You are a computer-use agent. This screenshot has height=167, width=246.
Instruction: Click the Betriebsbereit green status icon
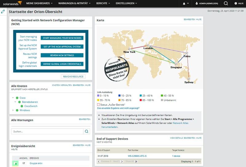coord(19,102)
